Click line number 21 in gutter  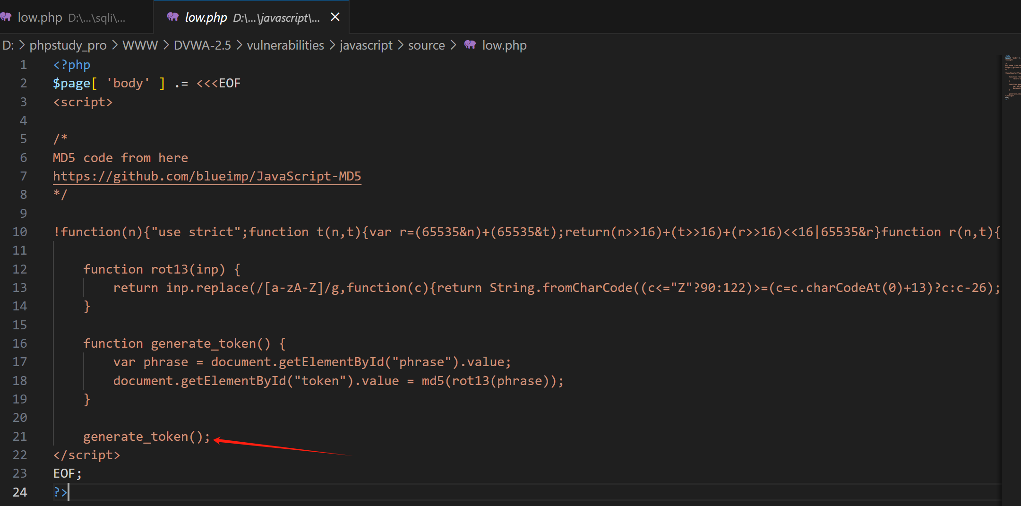(20, 437)
